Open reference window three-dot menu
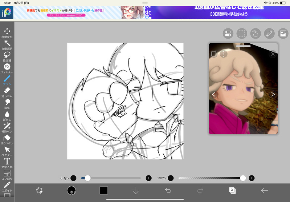290x202 pixels. pos(224,54)
